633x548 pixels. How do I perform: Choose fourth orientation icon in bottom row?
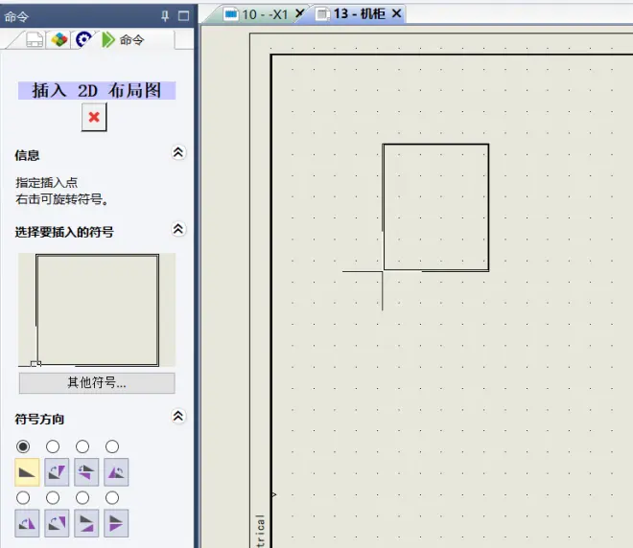click(116, 523)
